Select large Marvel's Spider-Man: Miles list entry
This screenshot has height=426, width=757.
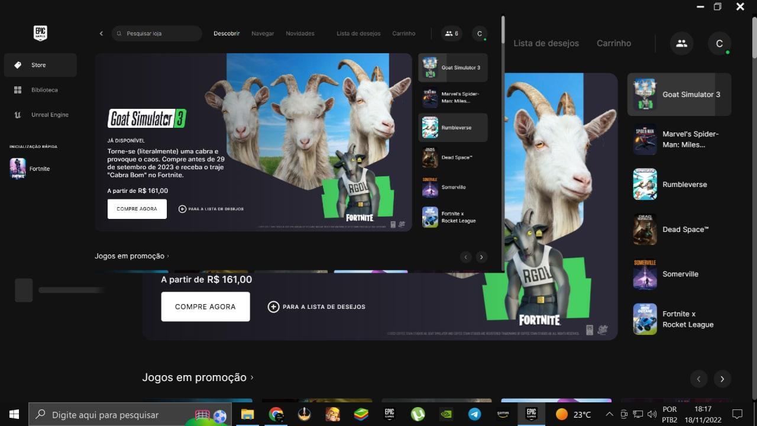679,140
